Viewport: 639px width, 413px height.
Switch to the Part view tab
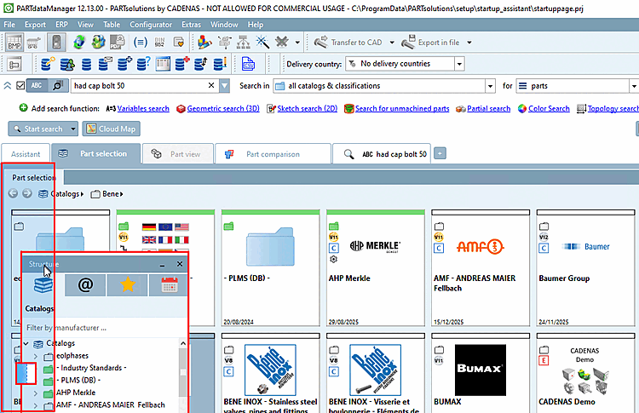click(177, 154)
